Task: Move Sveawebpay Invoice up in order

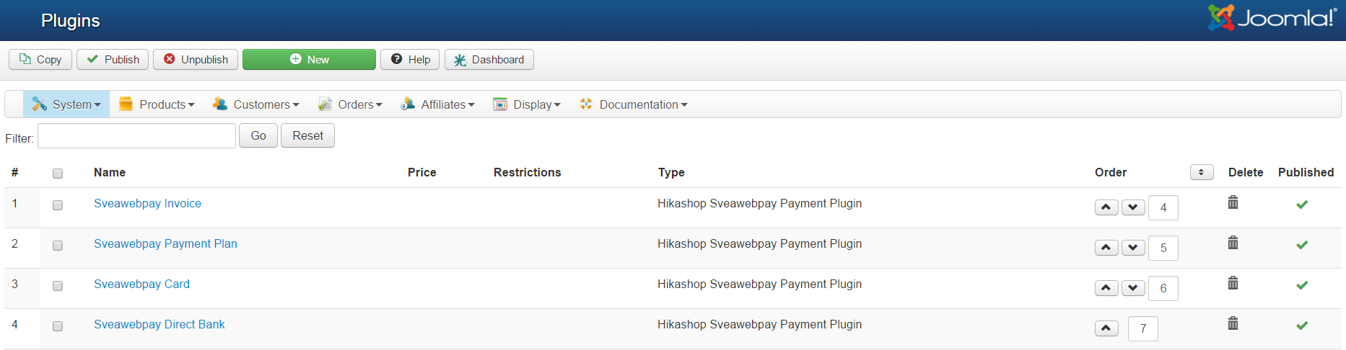Action: coord(1106,207)
